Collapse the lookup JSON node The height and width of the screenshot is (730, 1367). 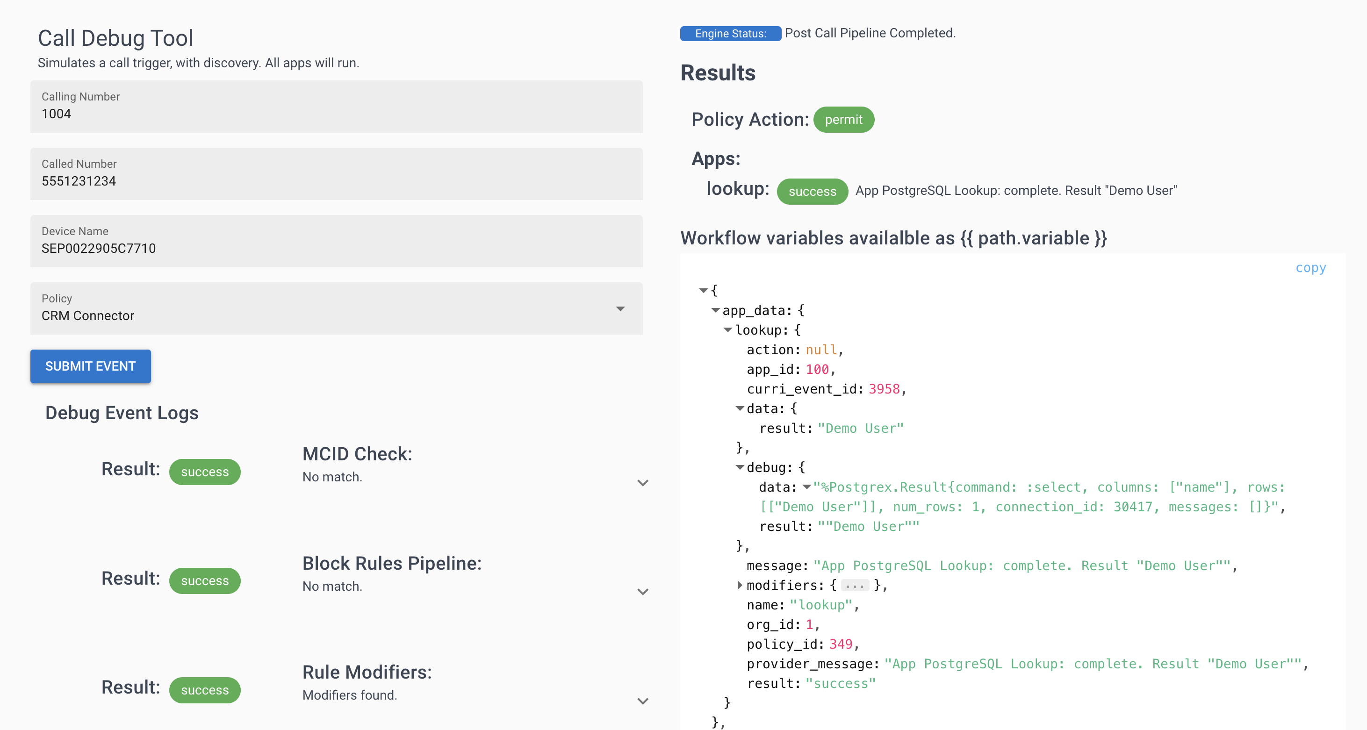[x=727, y=330]
